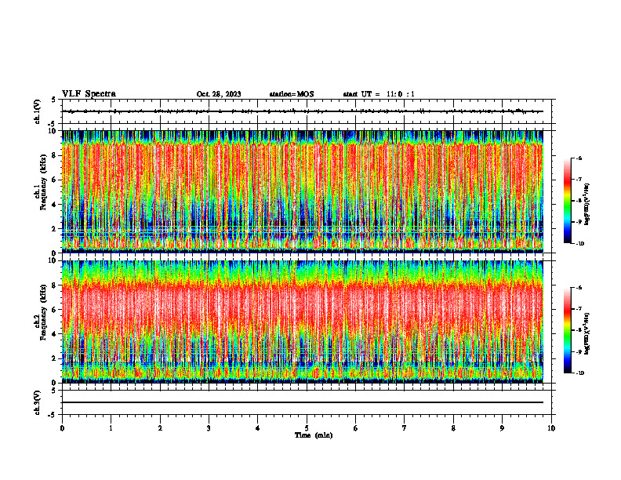
Task: Click the ch.3(V) lower tick label '-5'
Action: click(53, 415)
